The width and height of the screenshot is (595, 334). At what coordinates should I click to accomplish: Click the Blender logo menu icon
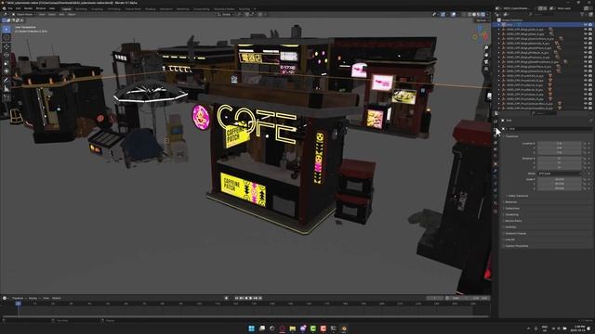pyautogui.click(x=4, y=8)
